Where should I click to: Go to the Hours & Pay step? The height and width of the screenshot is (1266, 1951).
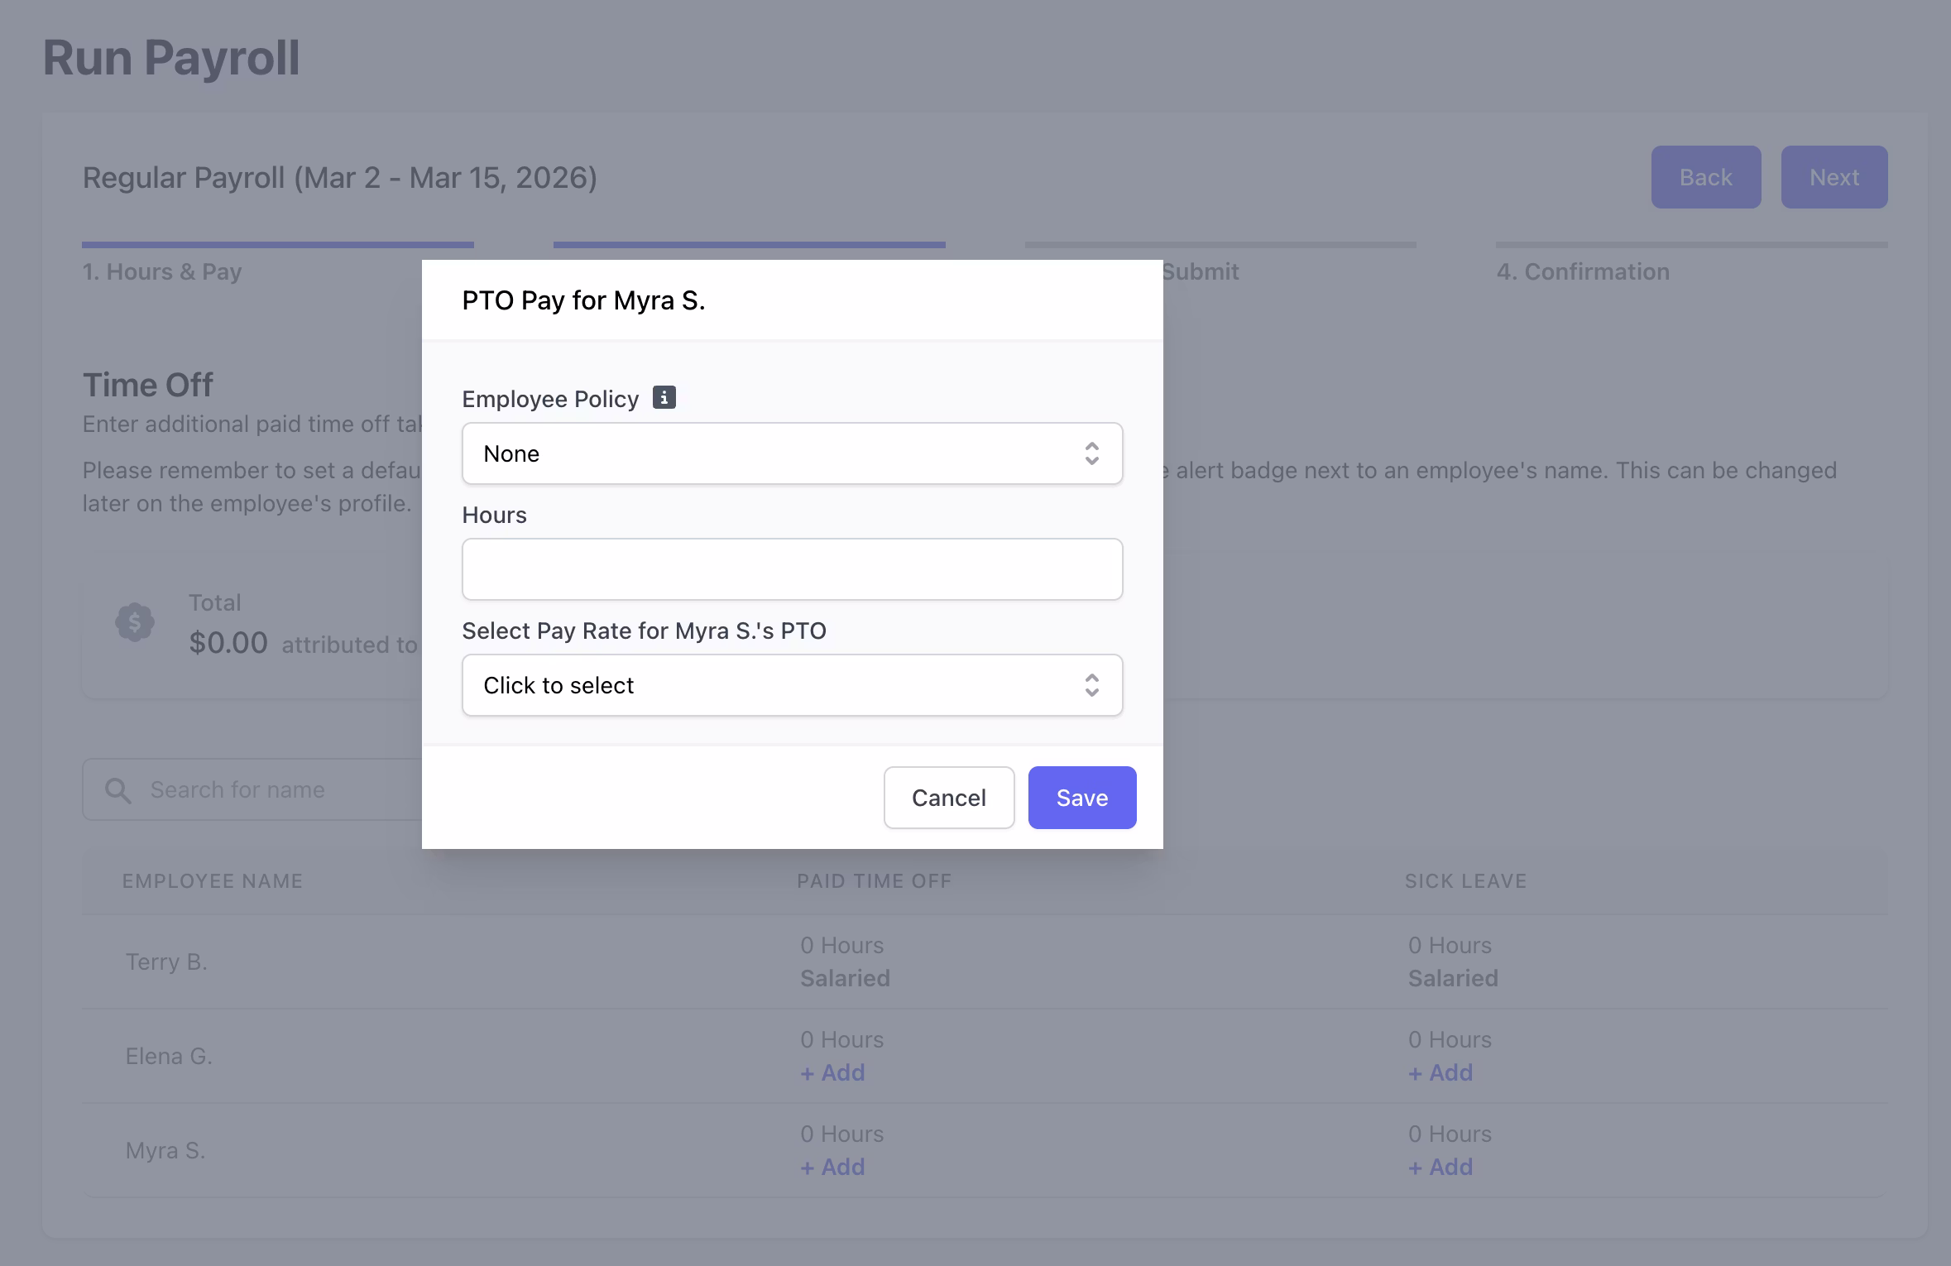(x=162, y=271)
